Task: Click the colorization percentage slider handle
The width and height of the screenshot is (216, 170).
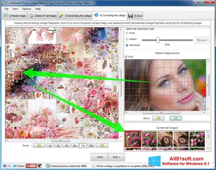Action: point(158,40)
